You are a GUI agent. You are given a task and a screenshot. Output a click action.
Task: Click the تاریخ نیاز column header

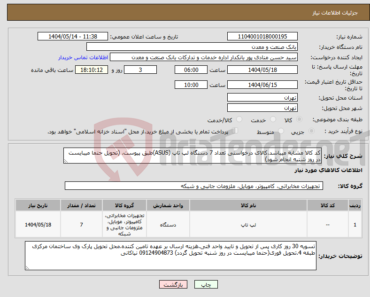point(38,205)
